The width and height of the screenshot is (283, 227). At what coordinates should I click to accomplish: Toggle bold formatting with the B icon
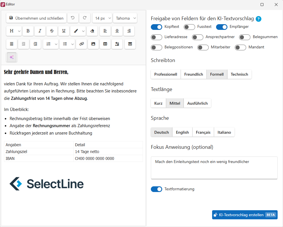(x=28, y=31)
